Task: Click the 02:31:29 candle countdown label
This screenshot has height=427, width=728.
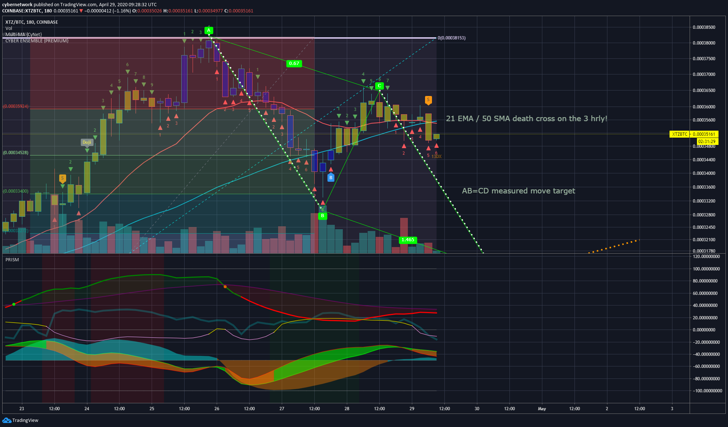Action: point(707,141)
